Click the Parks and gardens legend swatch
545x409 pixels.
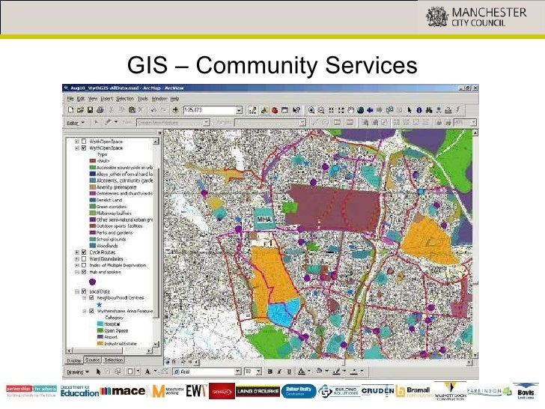(x=93, y=232)
